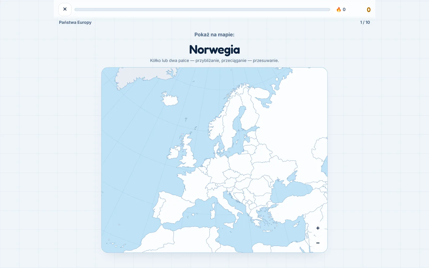Click the 'Pokaż na mapie:' label
Screen dimensions: 429x268
tap(214, 35)
